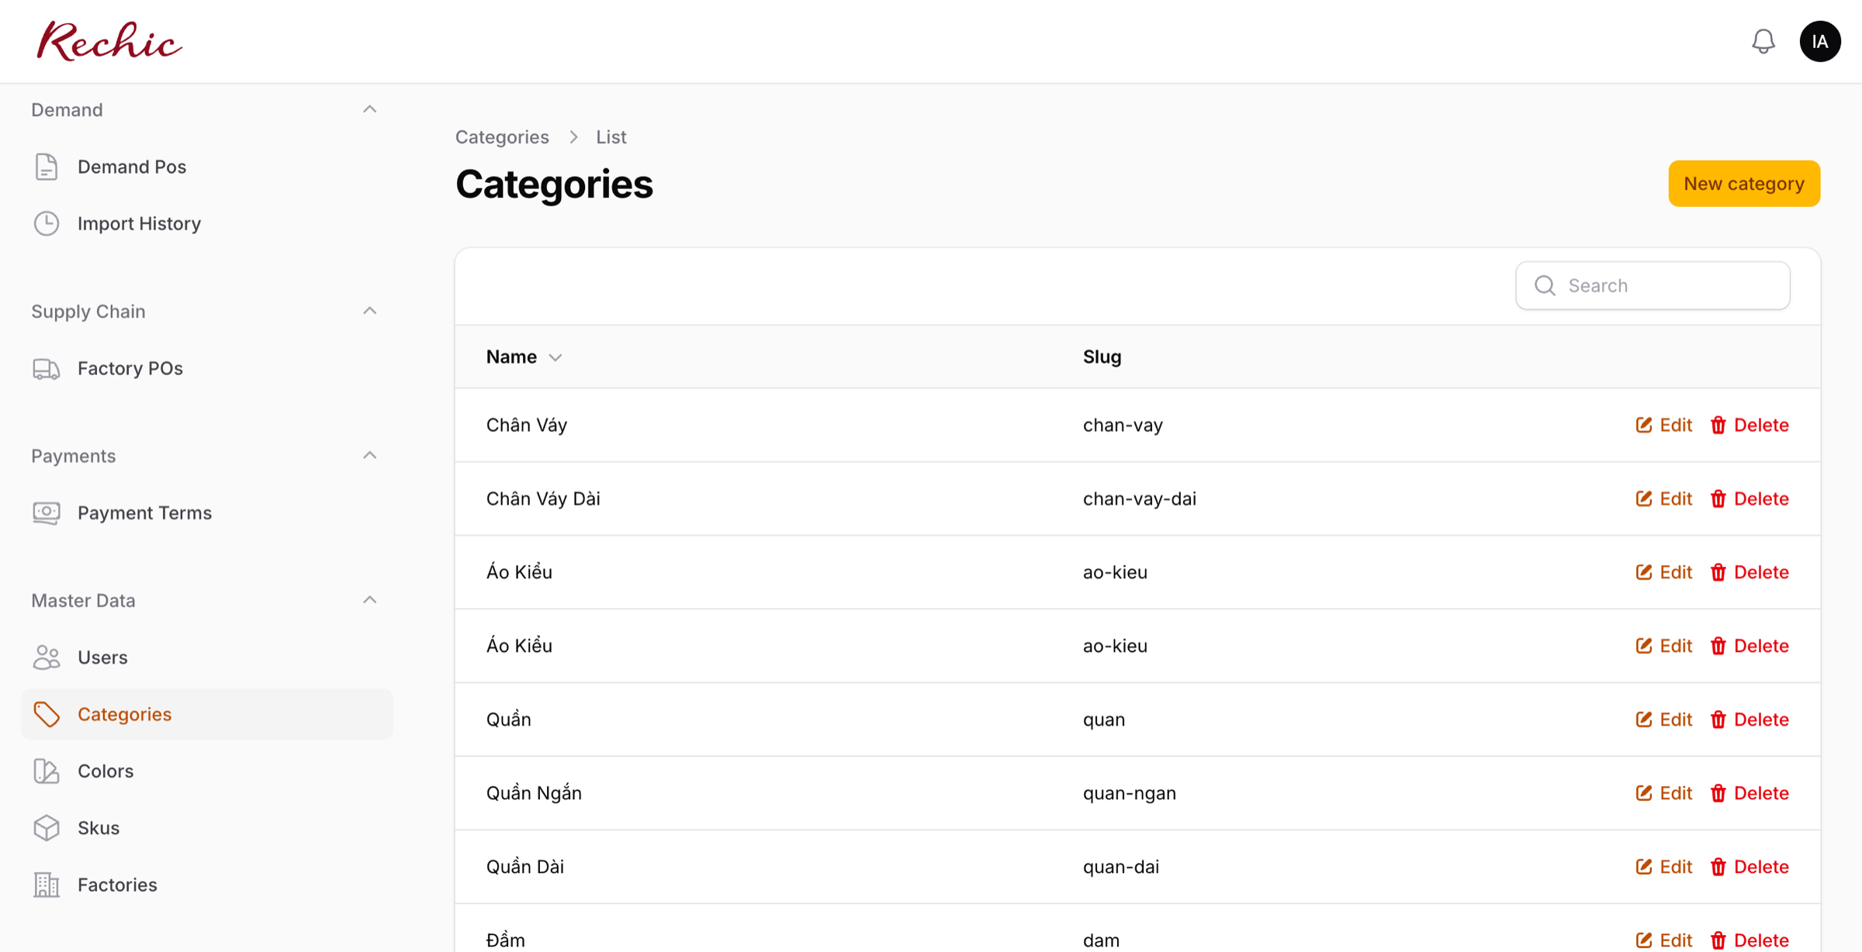Click the Users people icon
The image size is (1862, 952).
point(47,657)
